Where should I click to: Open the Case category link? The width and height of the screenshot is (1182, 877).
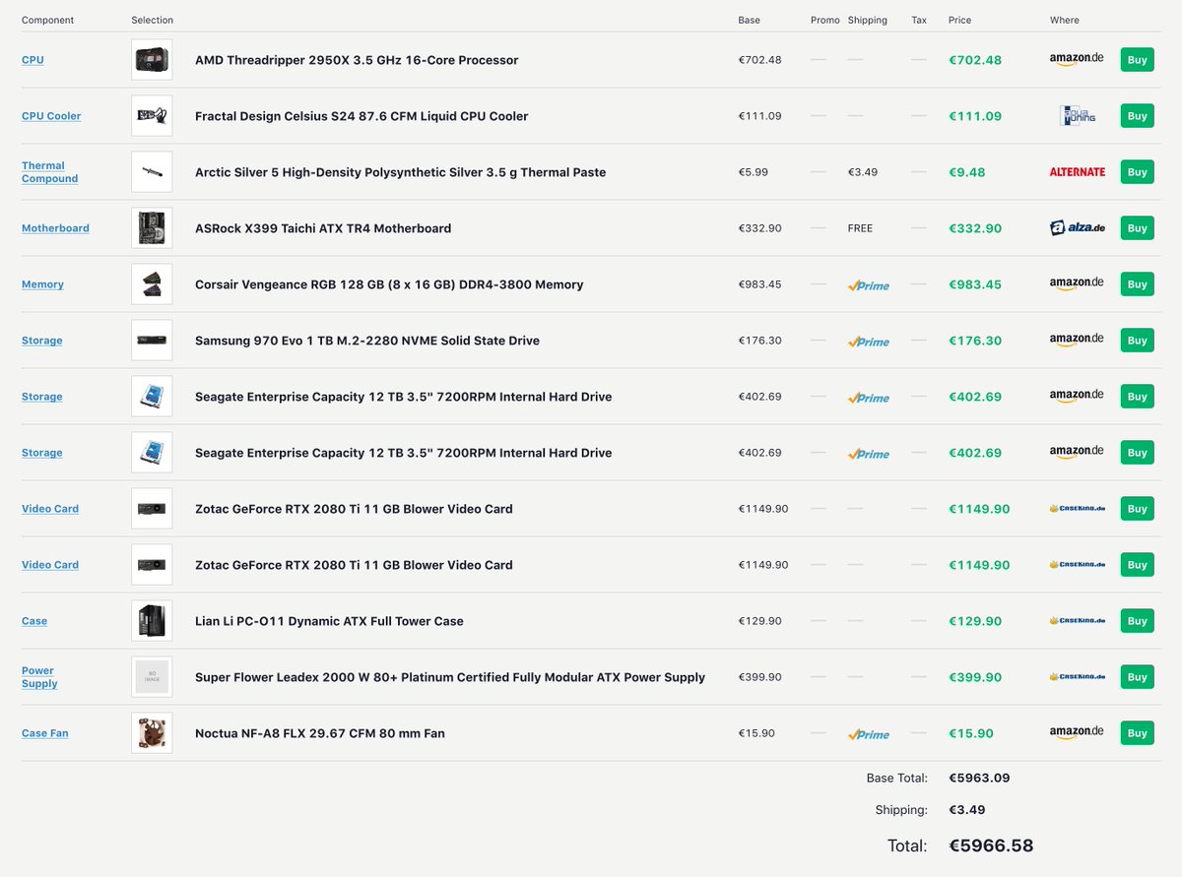(x=34, y=621)
